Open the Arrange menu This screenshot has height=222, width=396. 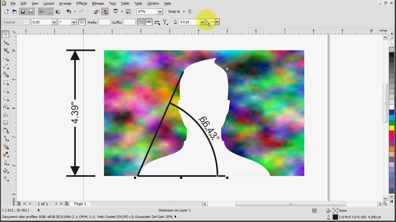click(65, 3)
